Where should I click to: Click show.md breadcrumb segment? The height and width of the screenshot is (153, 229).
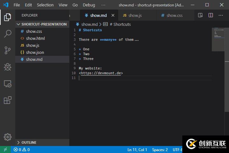pyautogui.click(x=89, y=24)
